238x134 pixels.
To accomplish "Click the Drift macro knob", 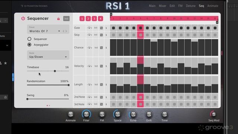I will click(x=149, y=114).
